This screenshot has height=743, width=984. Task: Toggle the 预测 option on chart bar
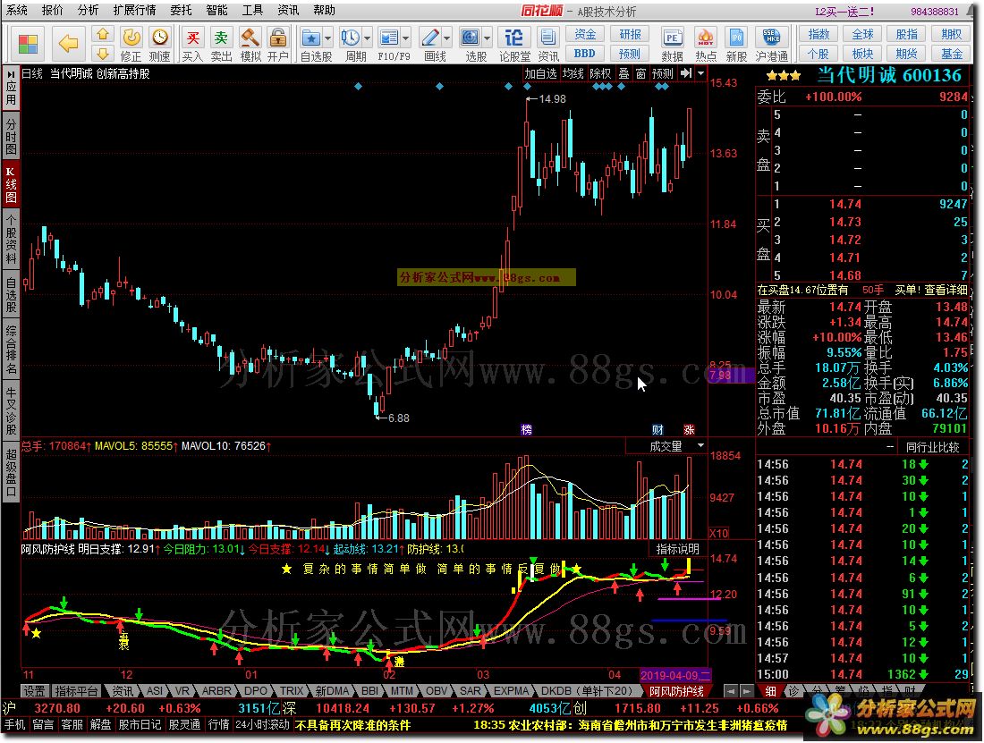point(663,73)
